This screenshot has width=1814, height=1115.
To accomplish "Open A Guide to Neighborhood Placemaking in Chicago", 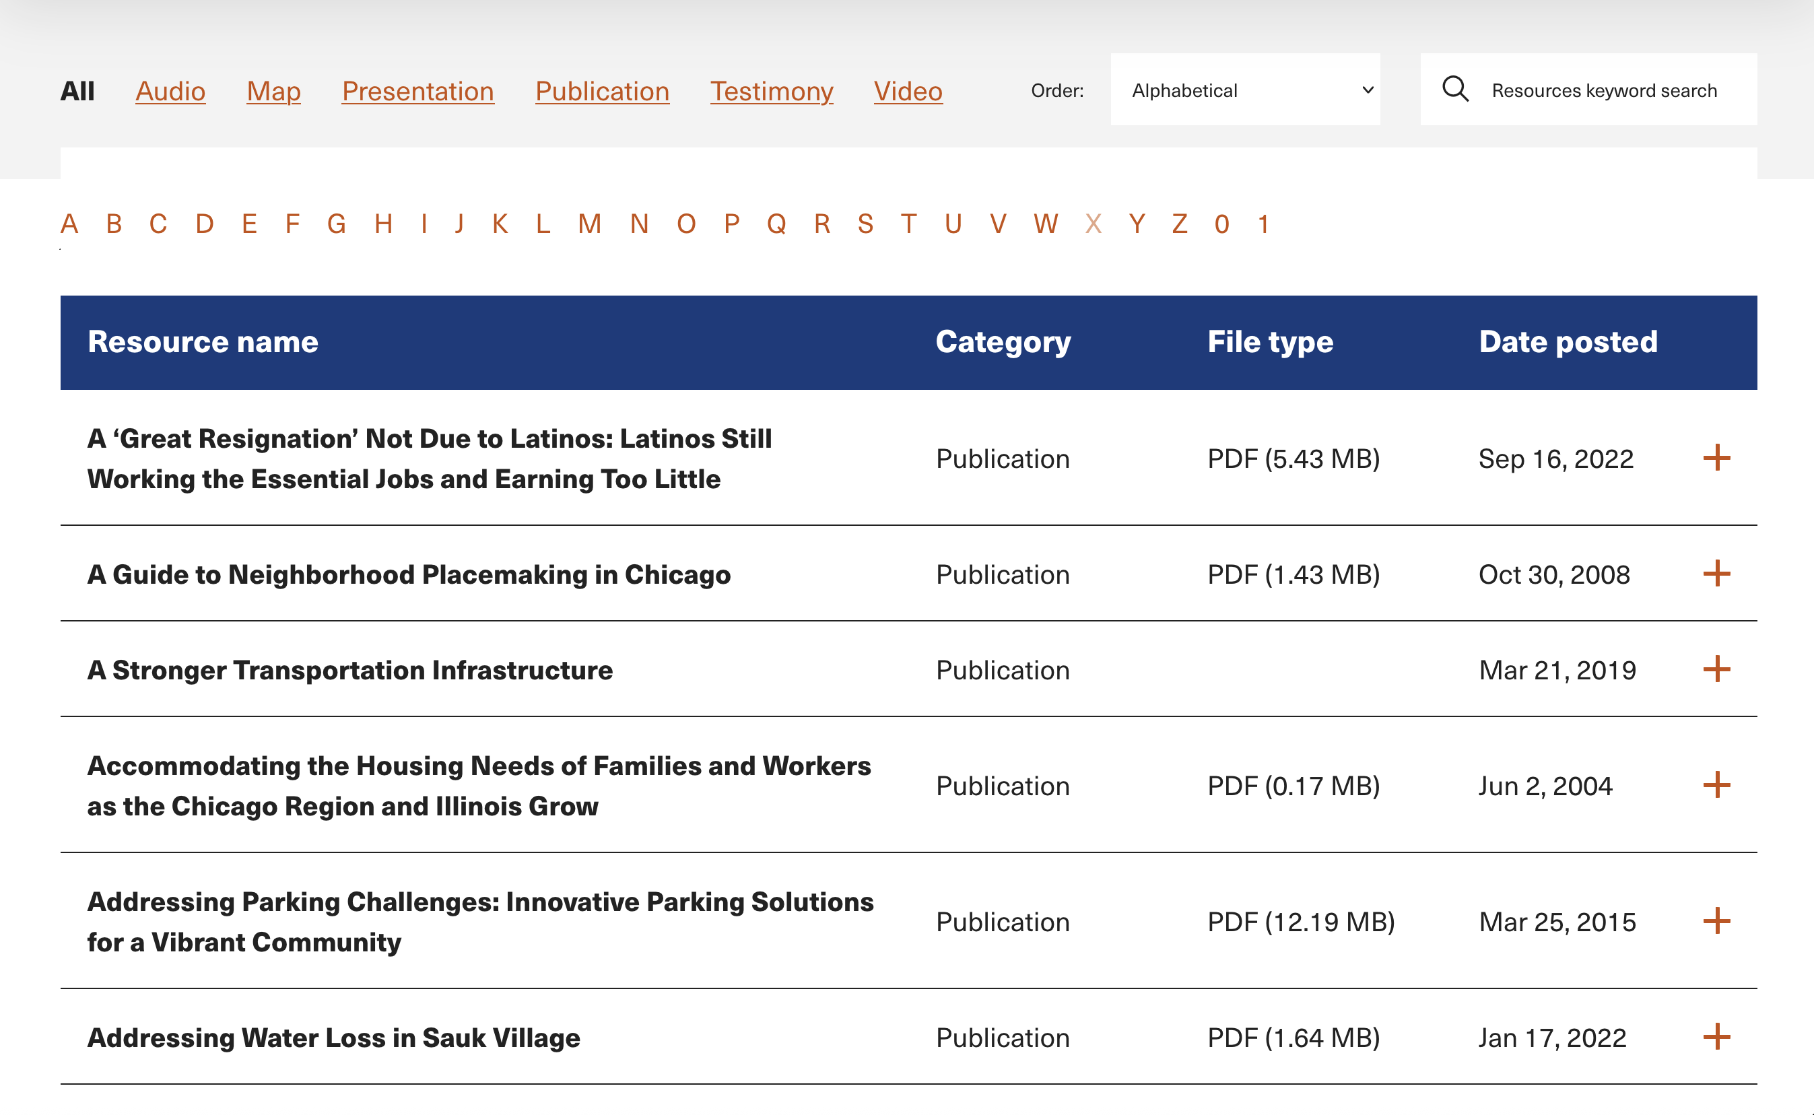I will 409,574.
